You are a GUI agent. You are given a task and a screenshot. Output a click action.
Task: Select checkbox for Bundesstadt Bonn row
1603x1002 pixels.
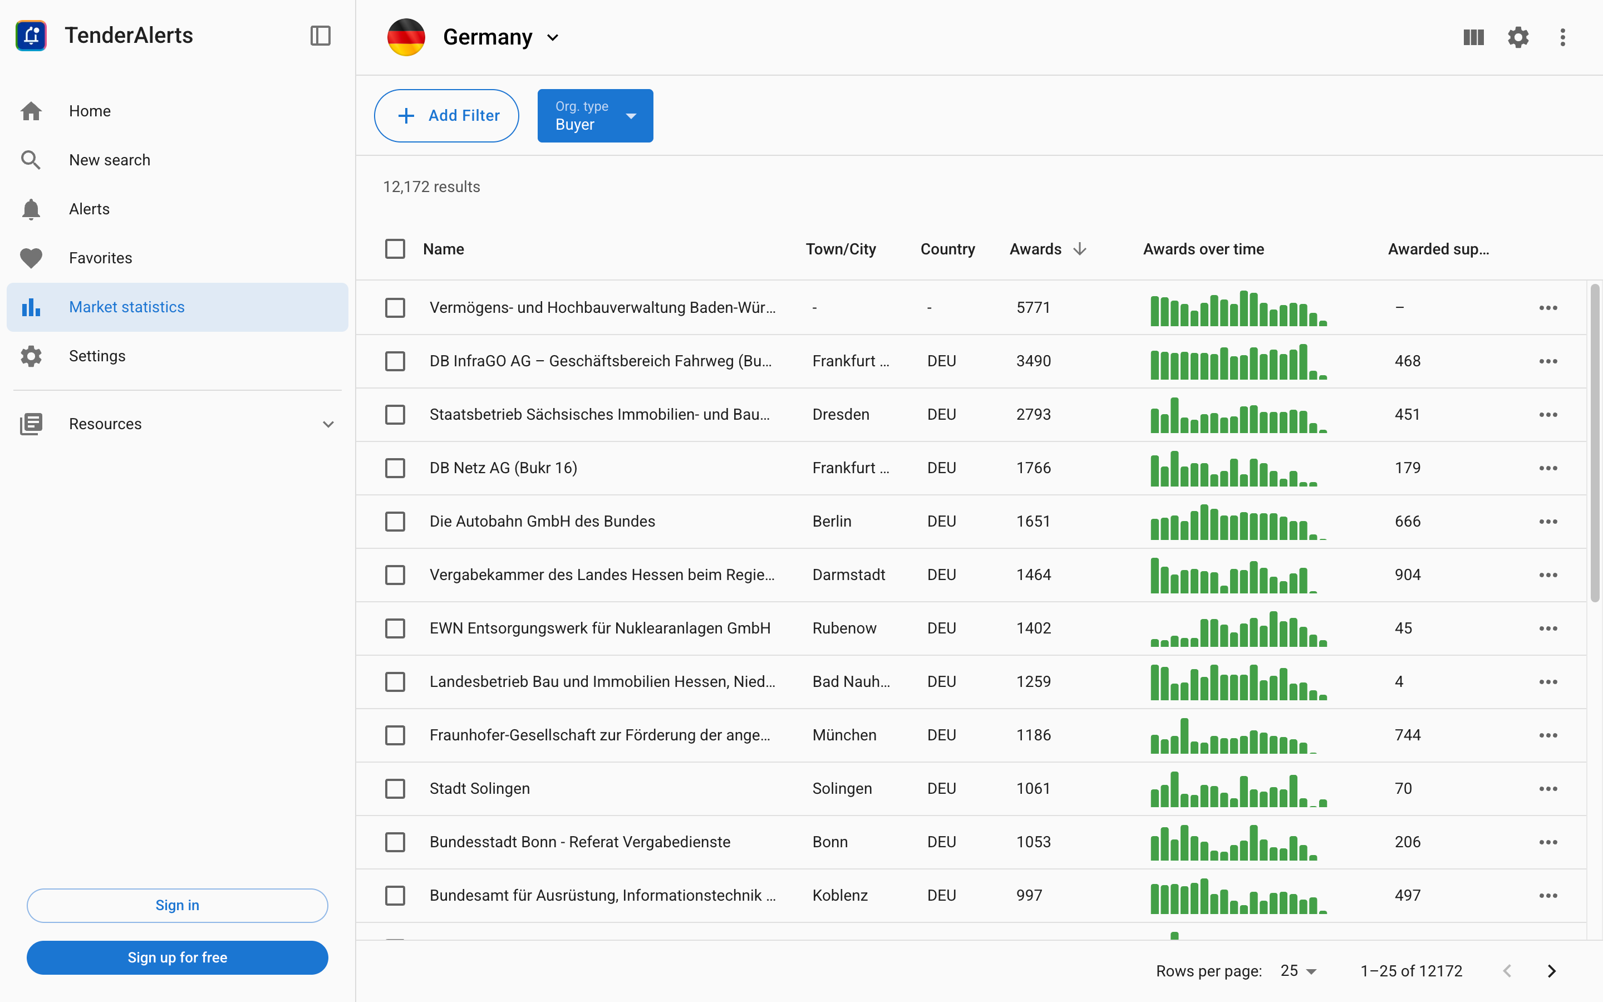(x=395, y=842)
